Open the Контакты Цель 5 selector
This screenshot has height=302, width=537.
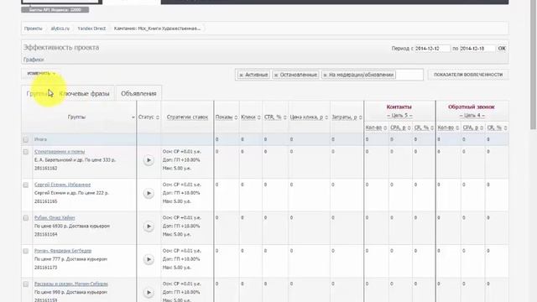(x=399, y=116)
